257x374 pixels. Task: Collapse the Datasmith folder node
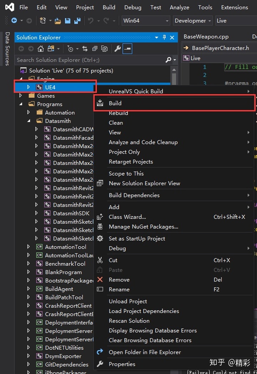[x=29, y=121]
